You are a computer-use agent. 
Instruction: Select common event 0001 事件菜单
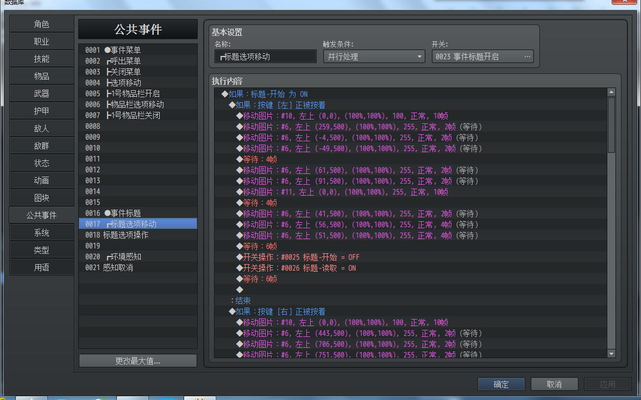[x=138, y=50]
